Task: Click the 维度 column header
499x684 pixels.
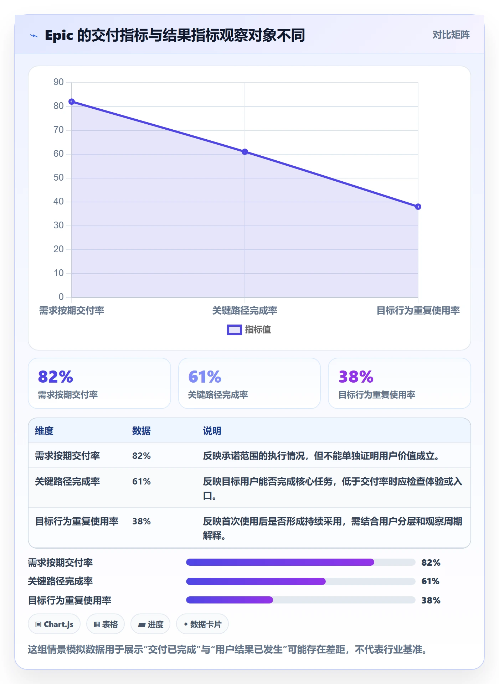Action: [x=44, y=431]
